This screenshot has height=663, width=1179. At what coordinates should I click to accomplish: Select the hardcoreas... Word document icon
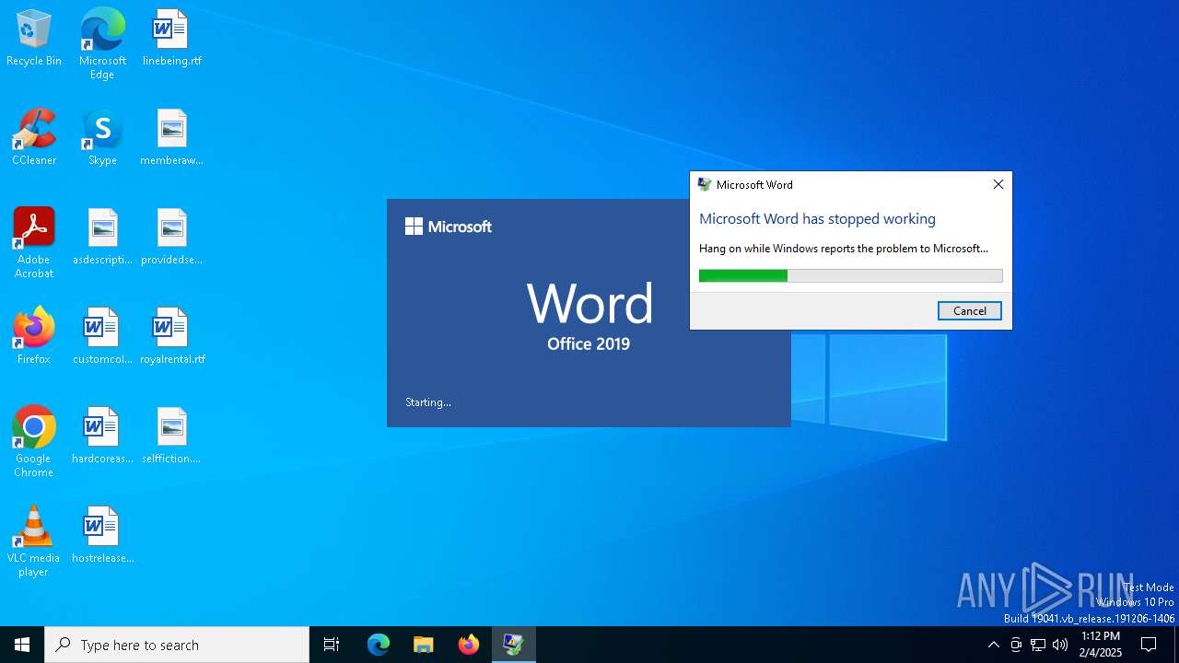102,436
